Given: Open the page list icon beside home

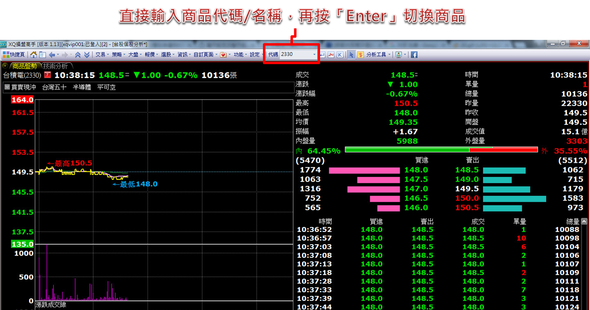Looking at the screenshot, I should [x=42, y=54].
